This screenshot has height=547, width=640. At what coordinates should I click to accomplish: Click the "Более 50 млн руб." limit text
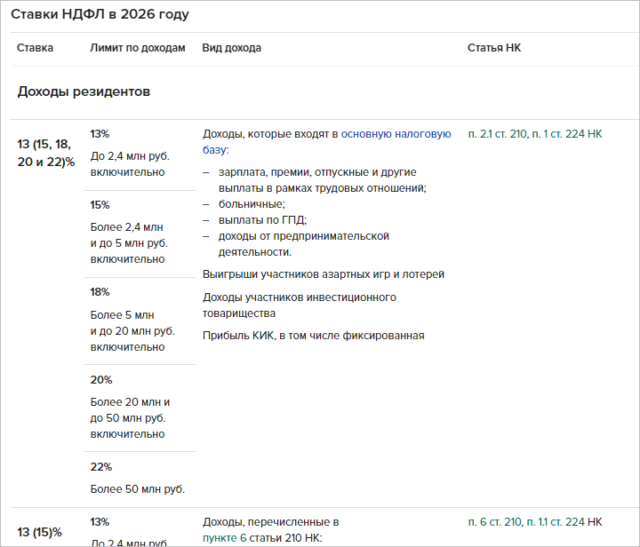click(137, 489)
